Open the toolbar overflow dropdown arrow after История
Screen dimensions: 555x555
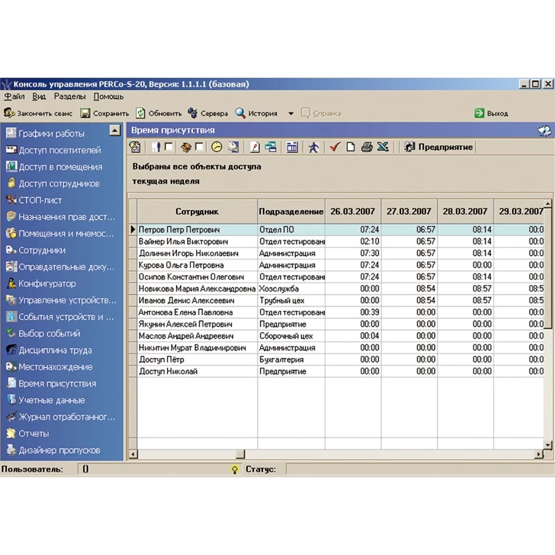coord(291,114)
